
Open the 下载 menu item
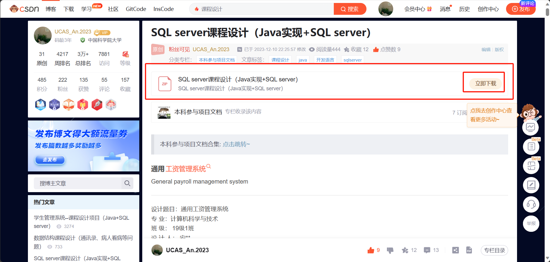click(69, 9)
